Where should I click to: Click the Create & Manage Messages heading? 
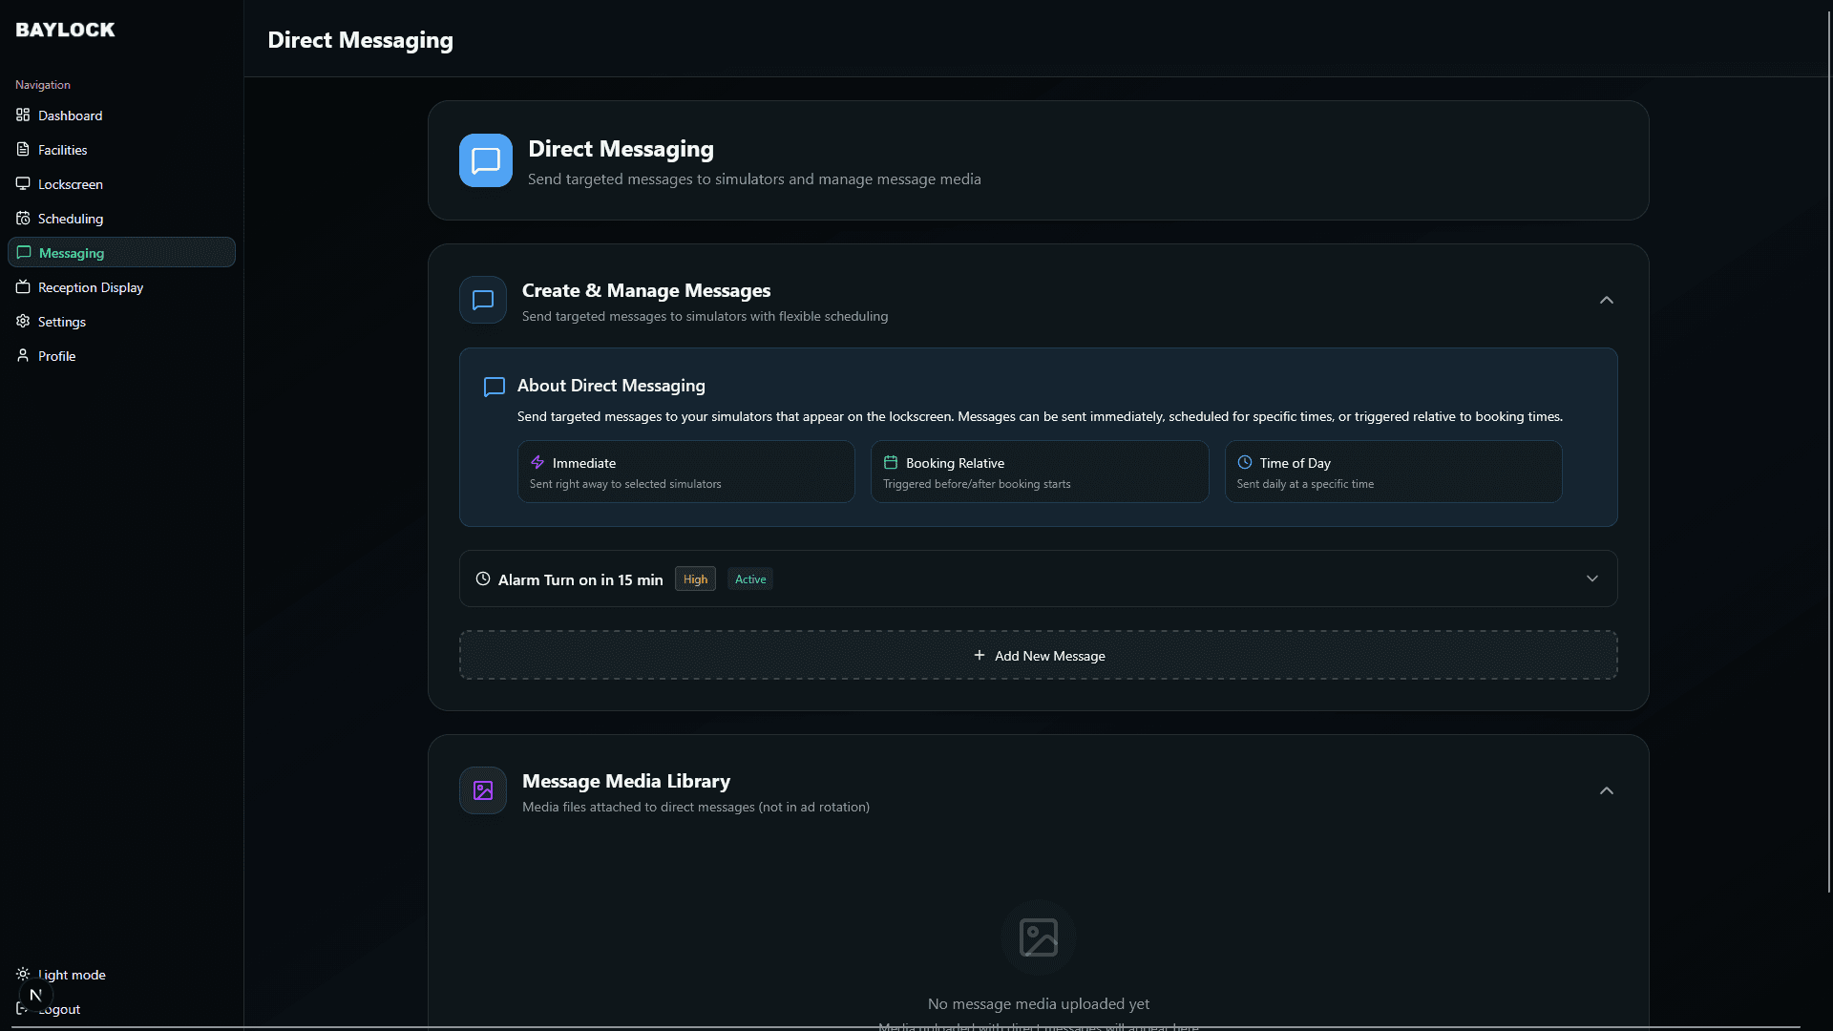tap(646, 291)
